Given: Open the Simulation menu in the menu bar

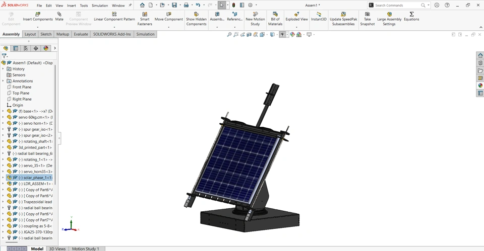Looking at the screenshot, I should pyautogui.click(x=100, y=6).
